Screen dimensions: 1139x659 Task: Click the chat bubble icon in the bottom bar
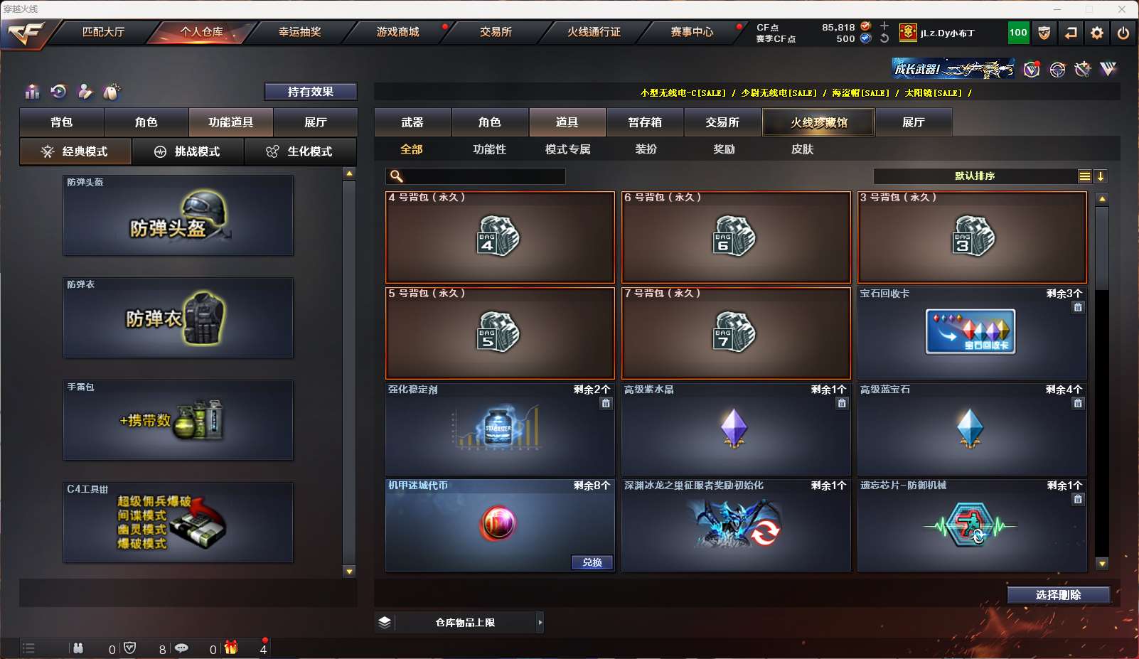181,648
